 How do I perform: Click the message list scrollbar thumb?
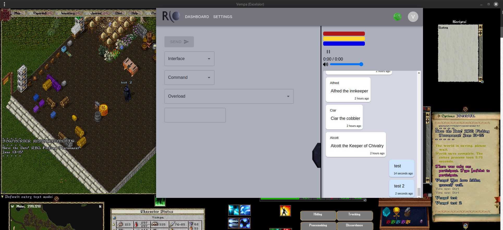pyautogui.click(x=419, y=192)
